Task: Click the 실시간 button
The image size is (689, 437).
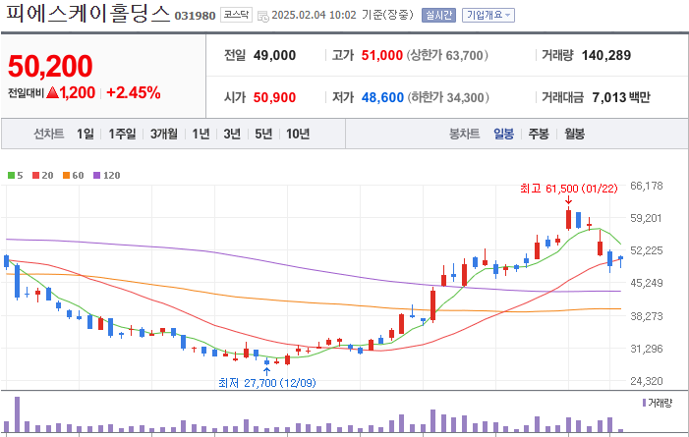Action: point(438,16)
